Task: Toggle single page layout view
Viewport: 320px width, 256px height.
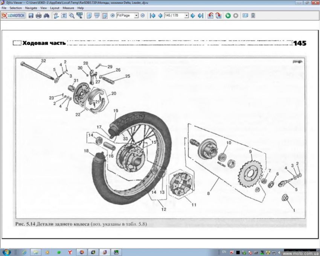Action: [89, 15]
